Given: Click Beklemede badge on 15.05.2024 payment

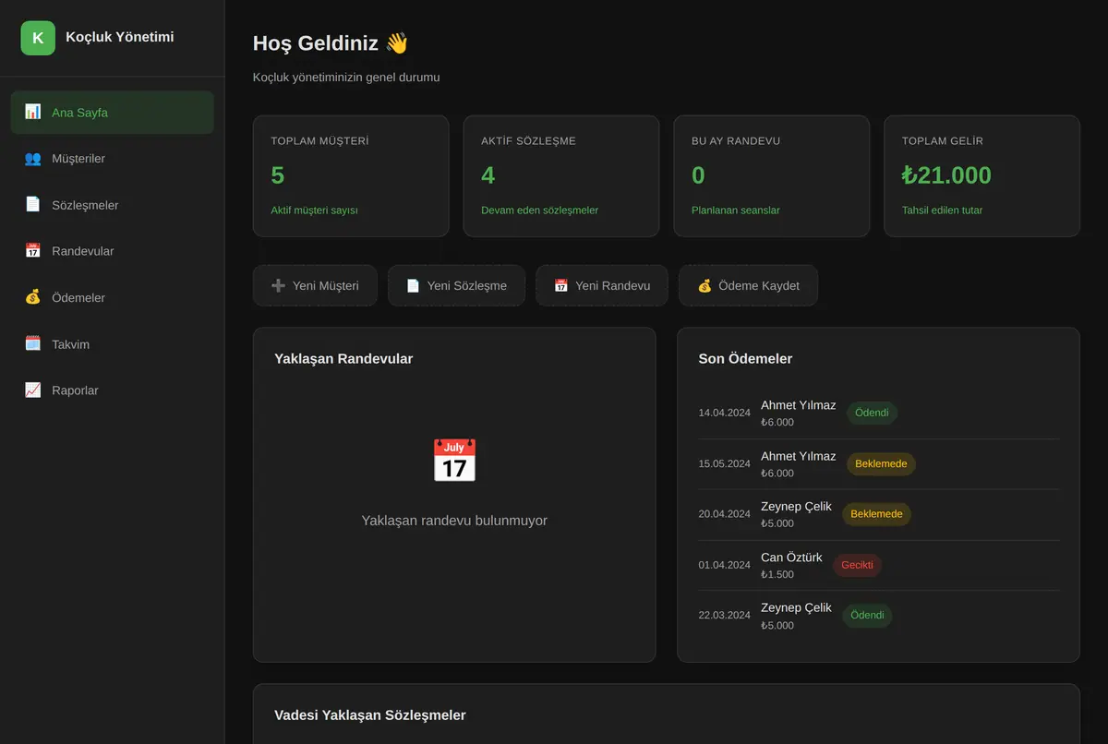Looking at the screenshot, I should coord(881,463).
